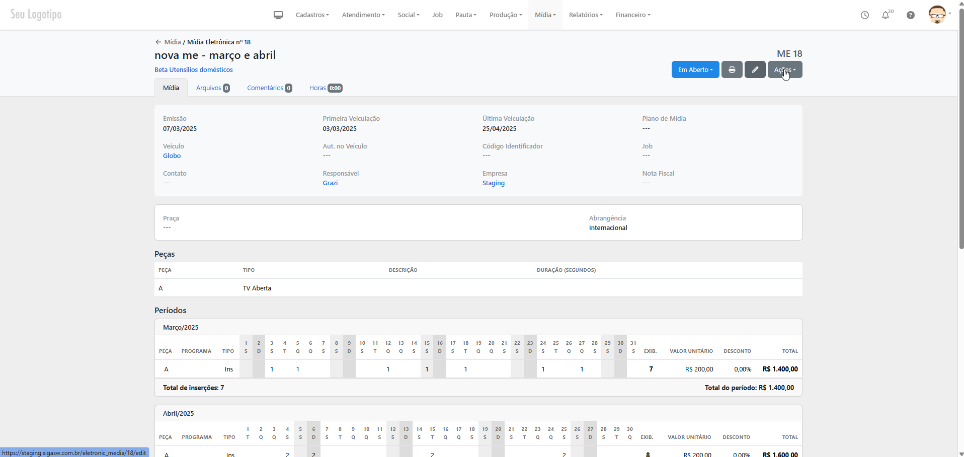The width and height of the screenshot is (964, 457).
Task: Open the Beta Utensílios domésticos link
Action: point(193,70)
